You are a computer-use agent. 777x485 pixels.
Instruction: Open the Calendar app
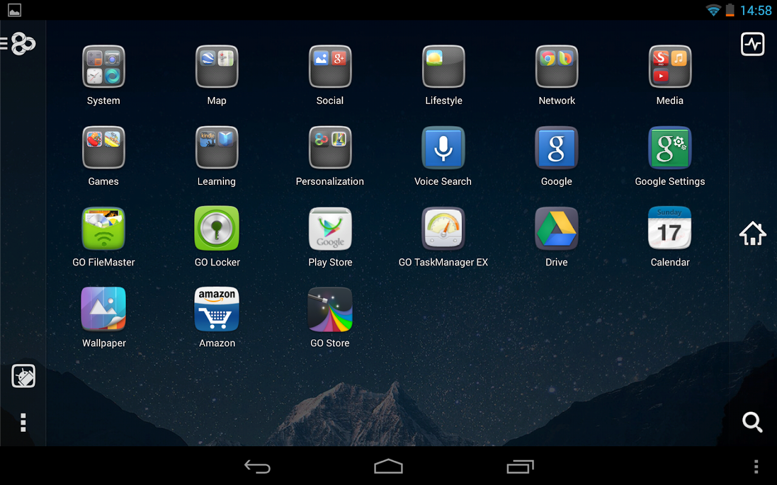pos(670,228)
